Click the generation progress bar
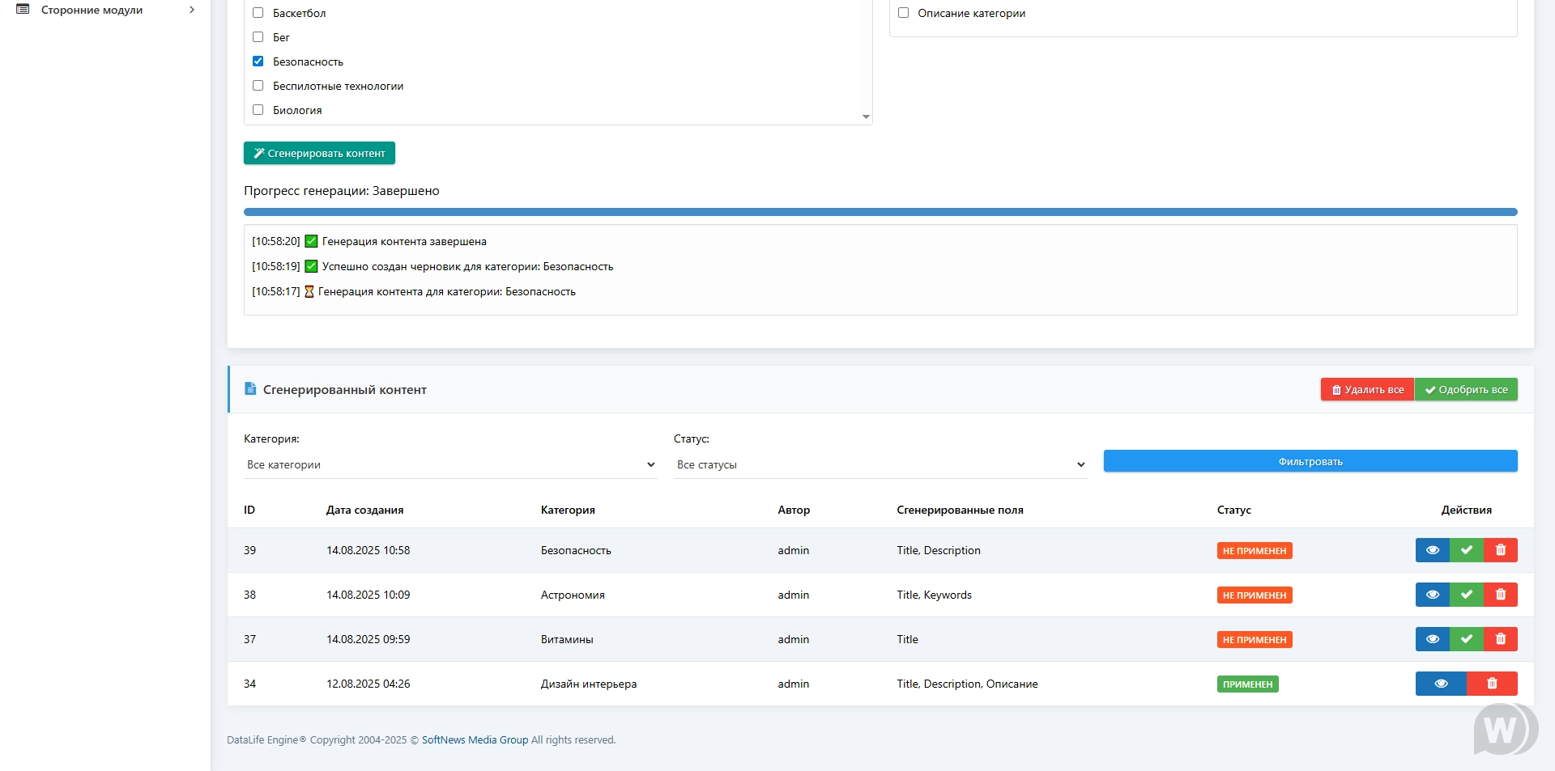1555x771 pixels. coord(880,212)
